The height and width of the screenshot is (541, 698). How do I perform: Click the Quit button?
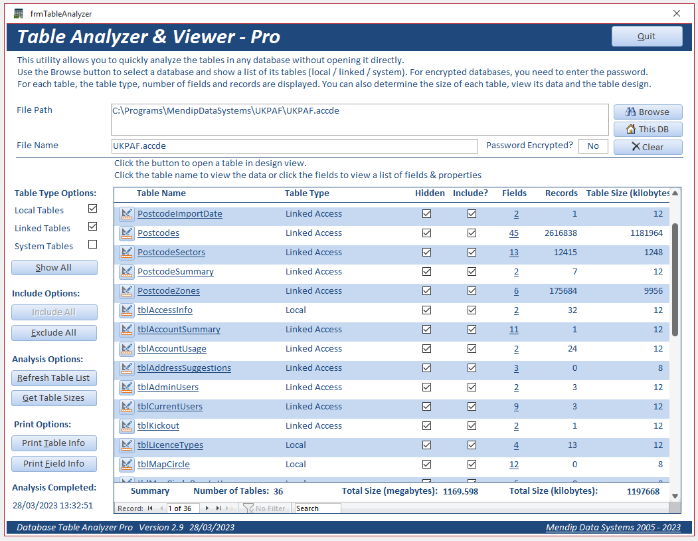coord(646,36)
